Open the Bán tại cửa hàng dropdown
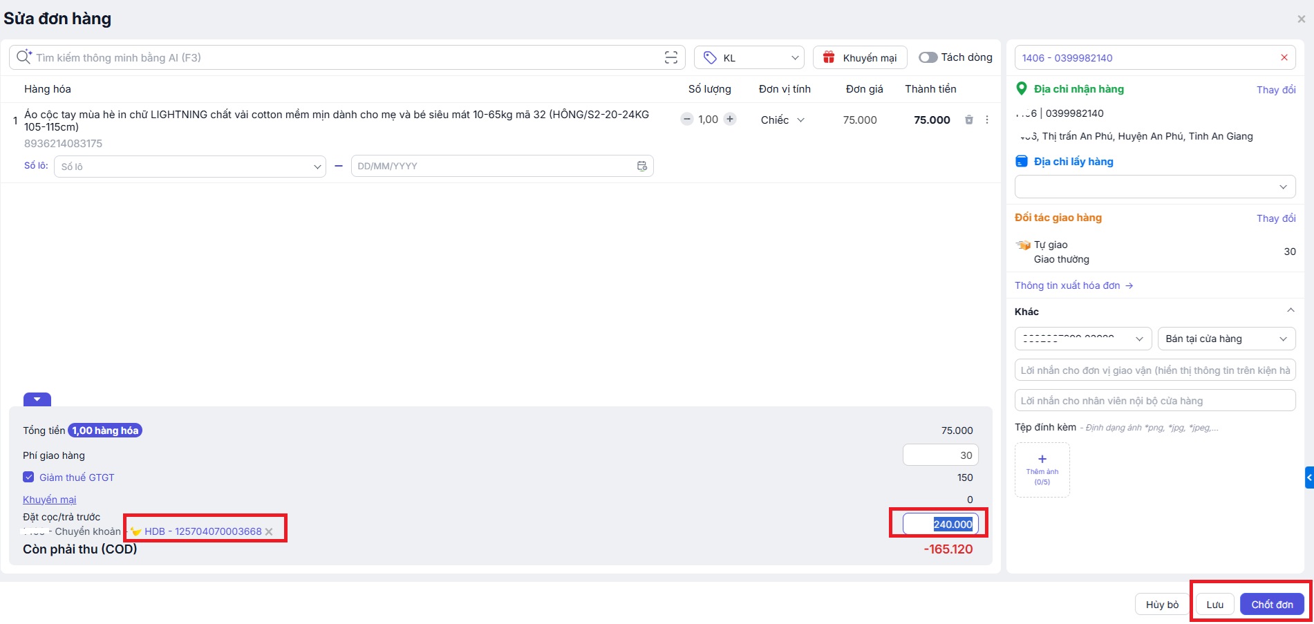This screenshot has height=624, width=1314. click(1227, 339)
